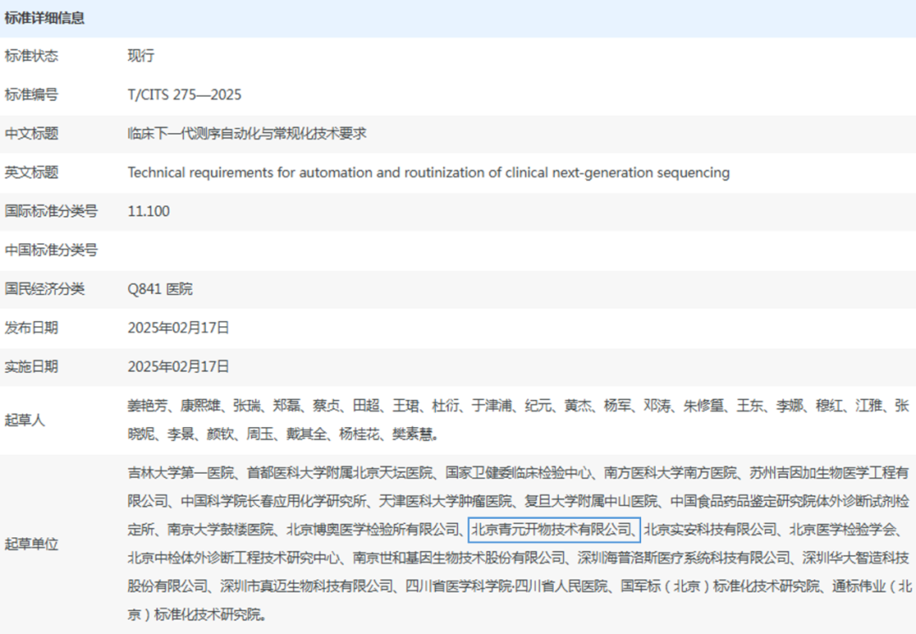The image size is (916, 634).
Task: Click the organization 国家卫健委临床检验中心
Action: (518, 473)
